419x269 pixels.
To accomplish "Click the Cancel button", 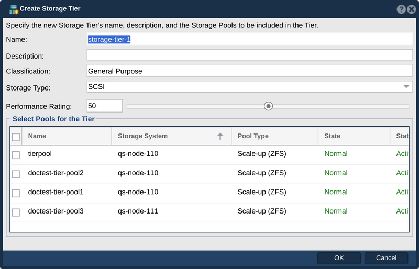I will (386, 258).
